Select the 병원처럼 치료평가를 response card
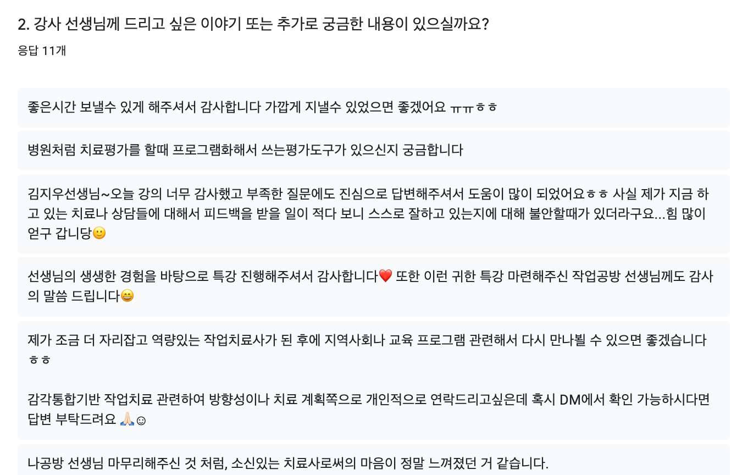 [x=374, y=150]
